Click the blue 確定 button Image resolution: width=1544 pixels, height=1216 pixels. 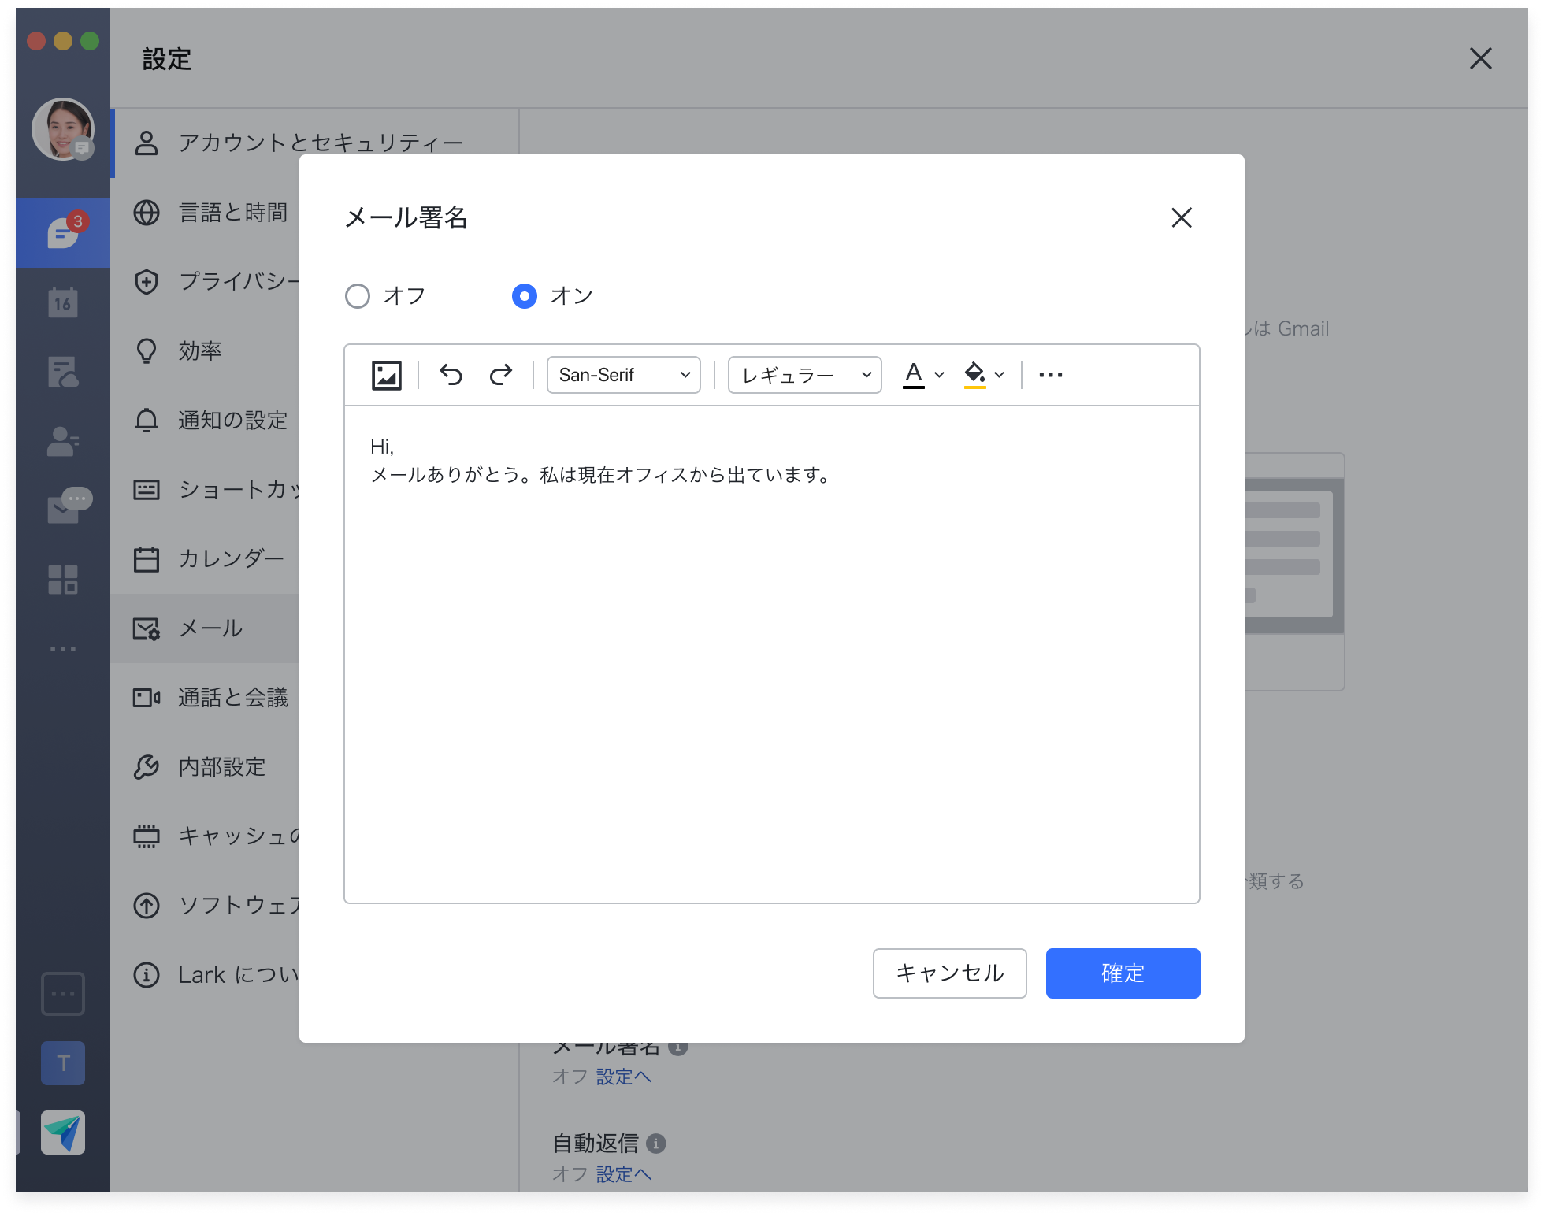[1123, 973]
